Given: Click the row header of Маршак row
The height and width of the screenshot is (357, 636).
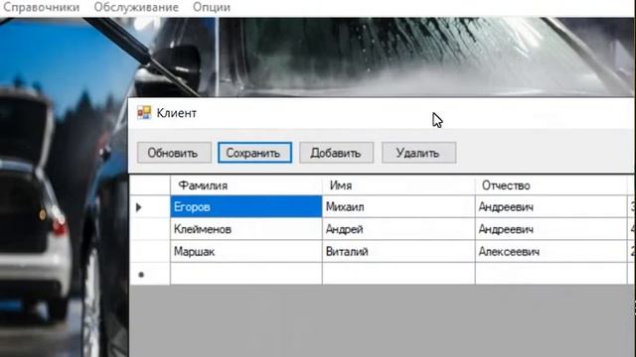Looking at the screenshot, I should (x=150, y=251).
